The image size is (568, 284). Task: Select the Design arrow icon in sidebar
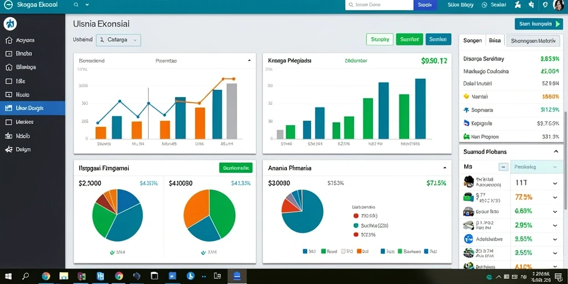[x=9, y=149]
